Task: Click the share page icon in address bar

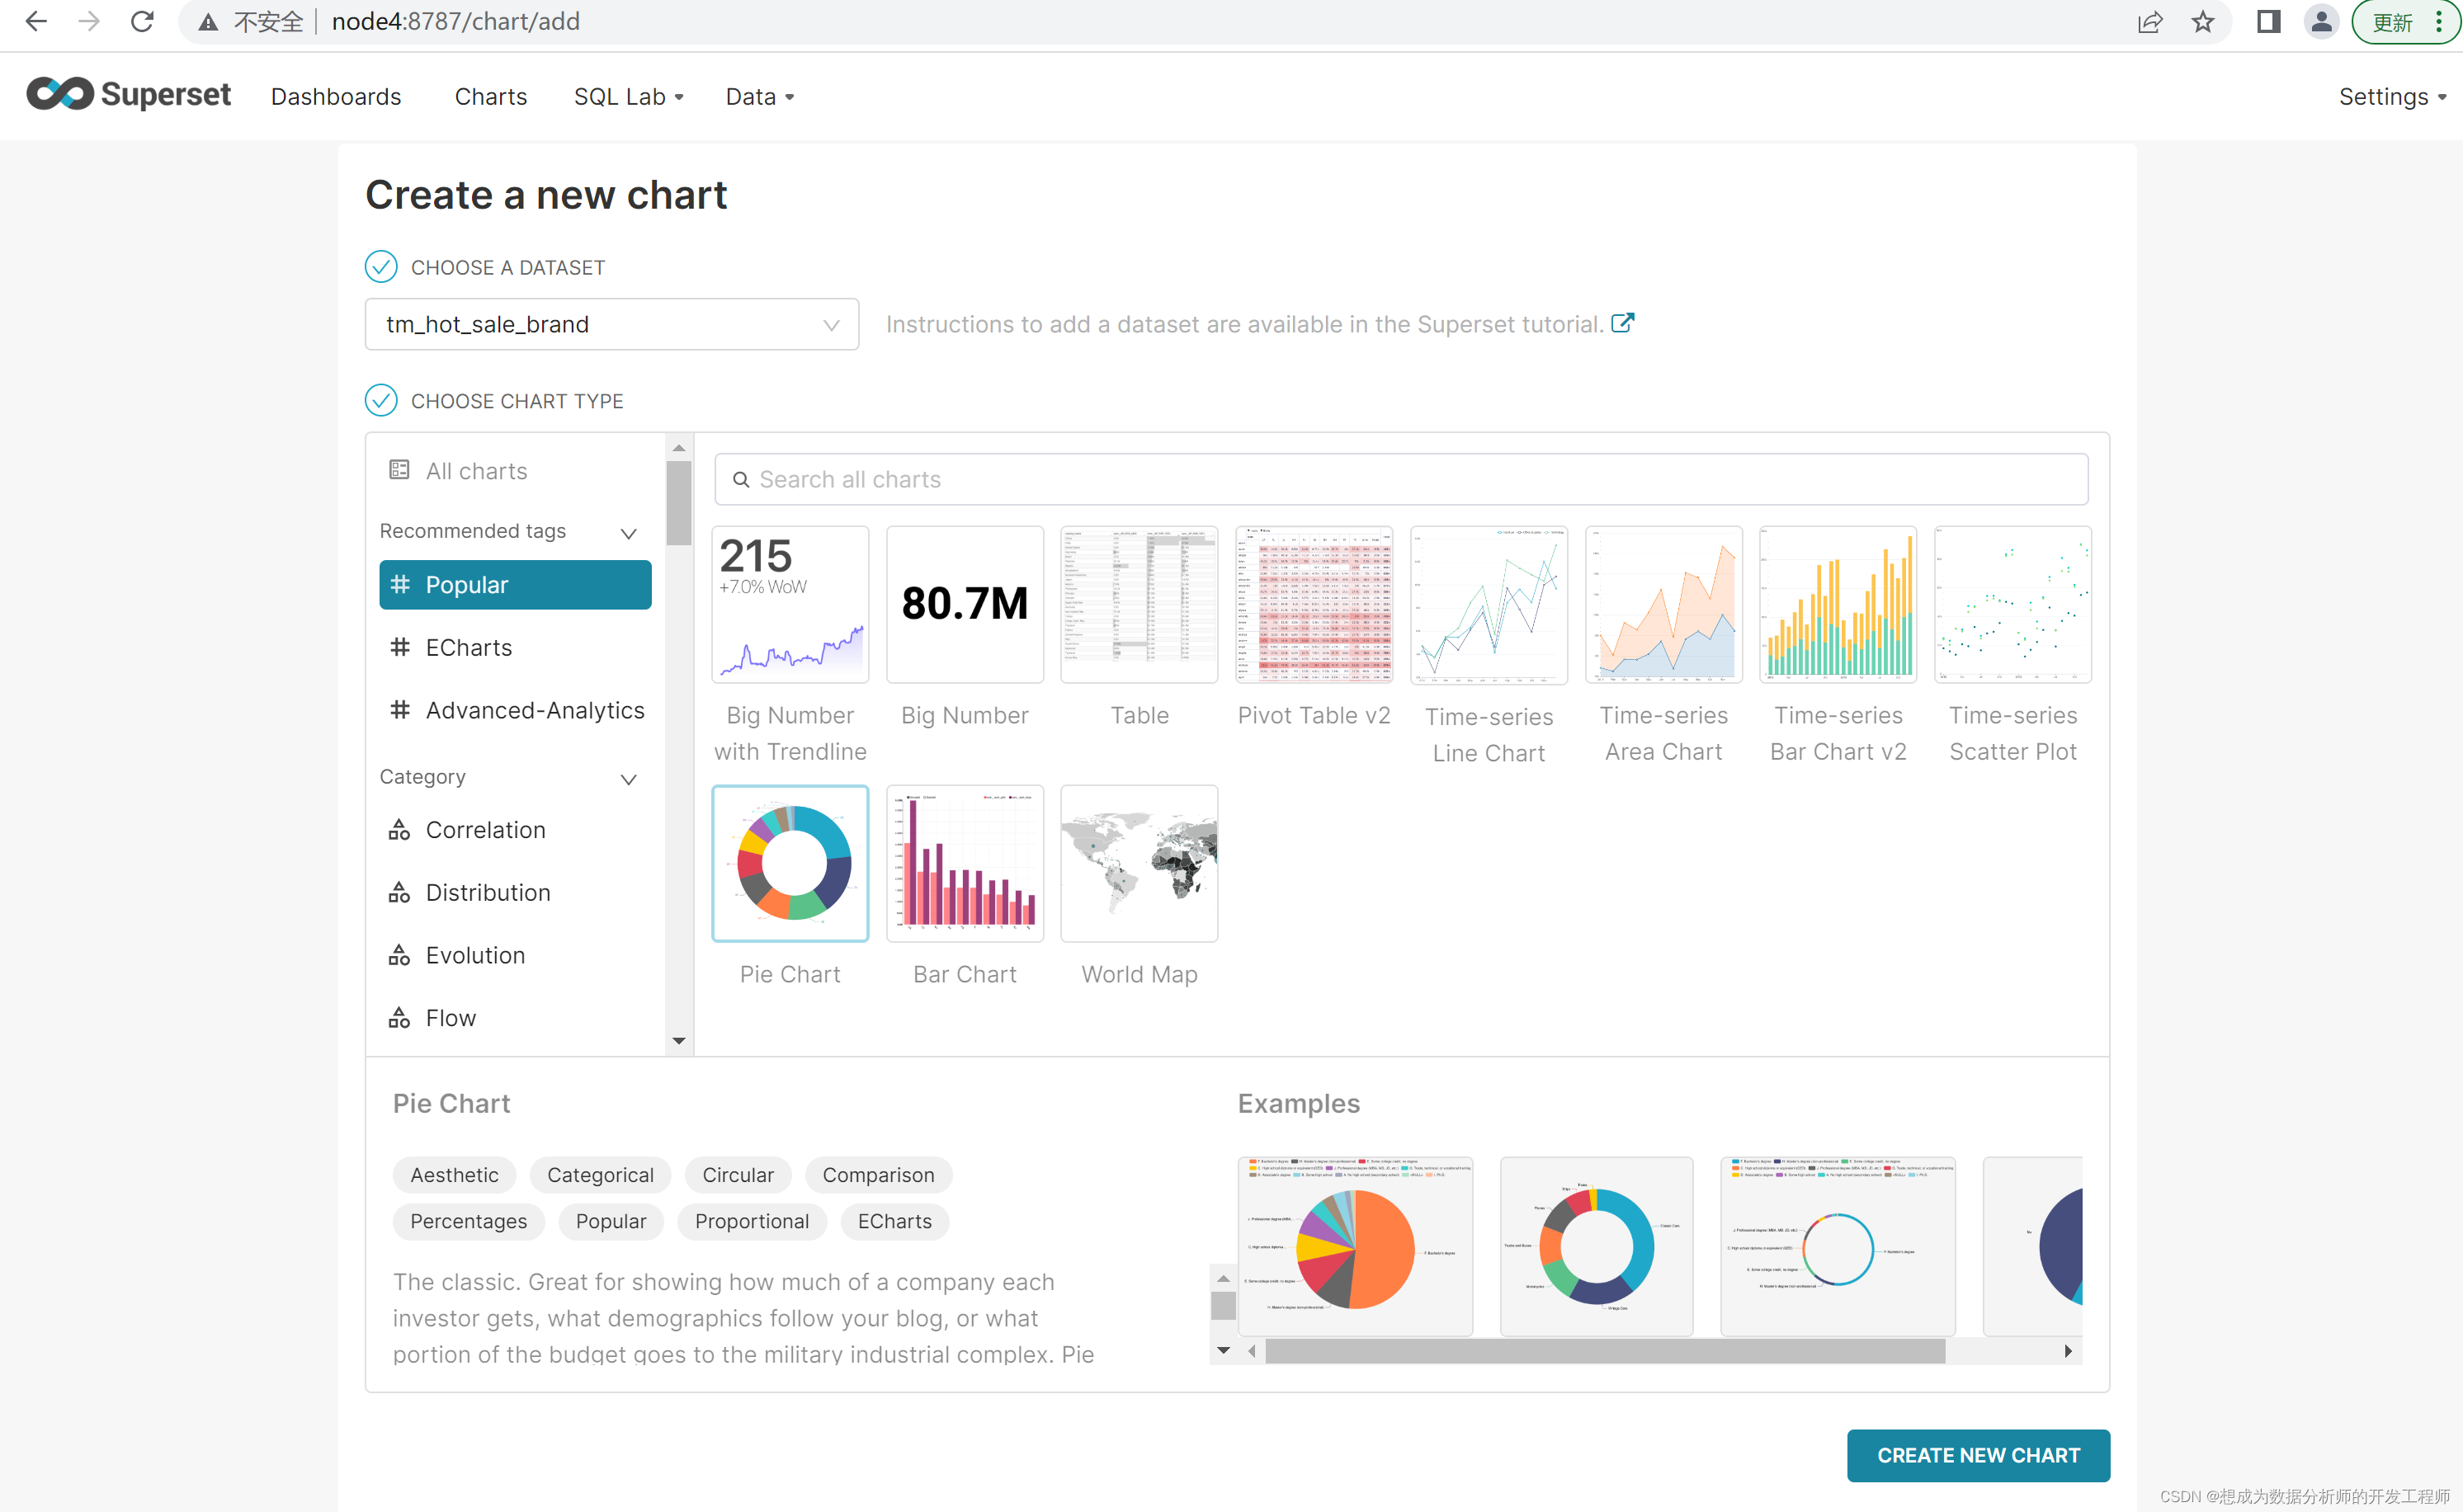Action: (x=2149, y=22)
